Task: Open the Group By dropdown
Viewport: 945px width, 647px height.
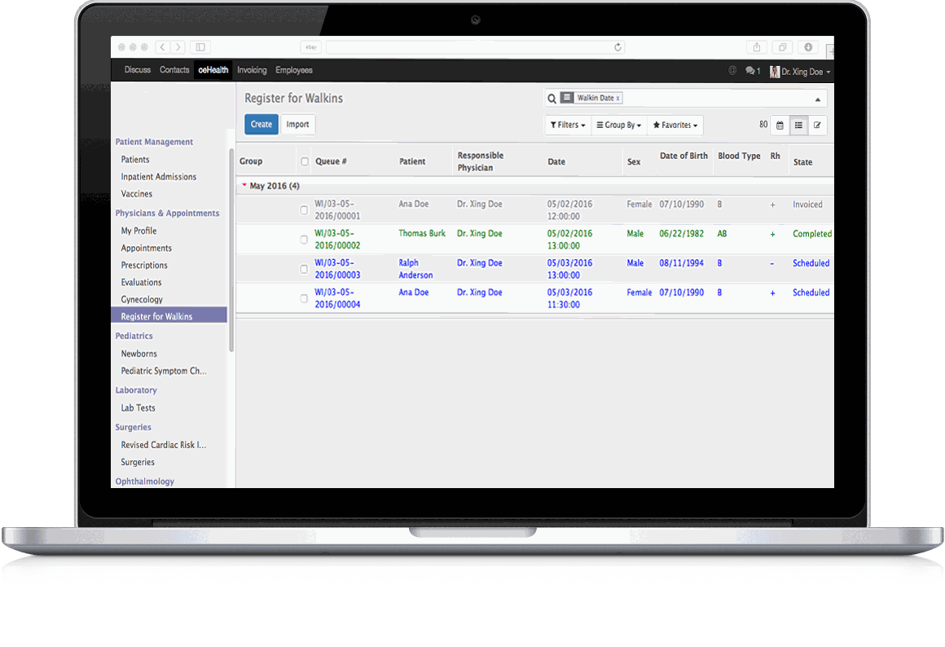Action: [x=619, y=125]
